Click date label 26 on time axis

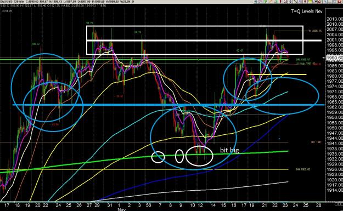pyautogui.click(x=79, y=205)
